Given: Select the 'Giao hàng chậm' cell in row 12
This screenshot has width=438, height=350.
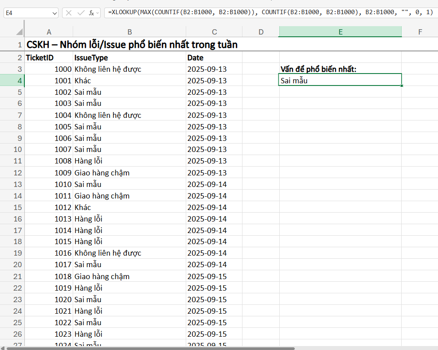Looking at the screenshot, I should pos(129,172).
